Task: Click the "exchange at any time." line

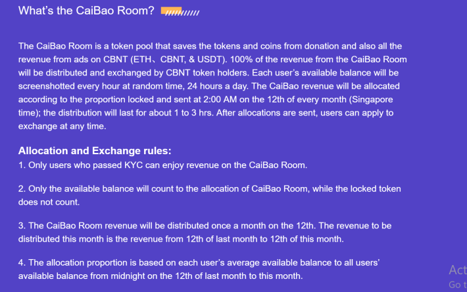Action: 62,126
